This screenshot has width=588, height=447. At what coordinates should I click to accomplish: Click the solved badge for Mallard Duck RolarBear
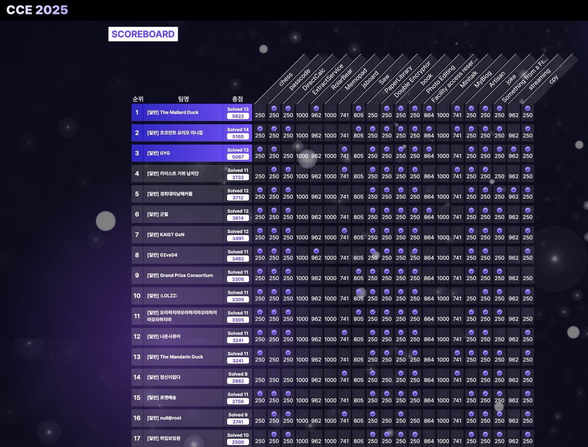coord(316,108)
